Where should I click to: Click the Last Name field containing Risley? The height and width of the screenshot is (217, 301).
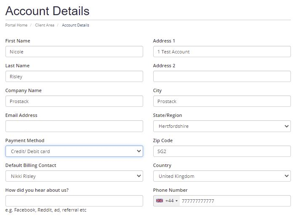(x=74, y=77)
